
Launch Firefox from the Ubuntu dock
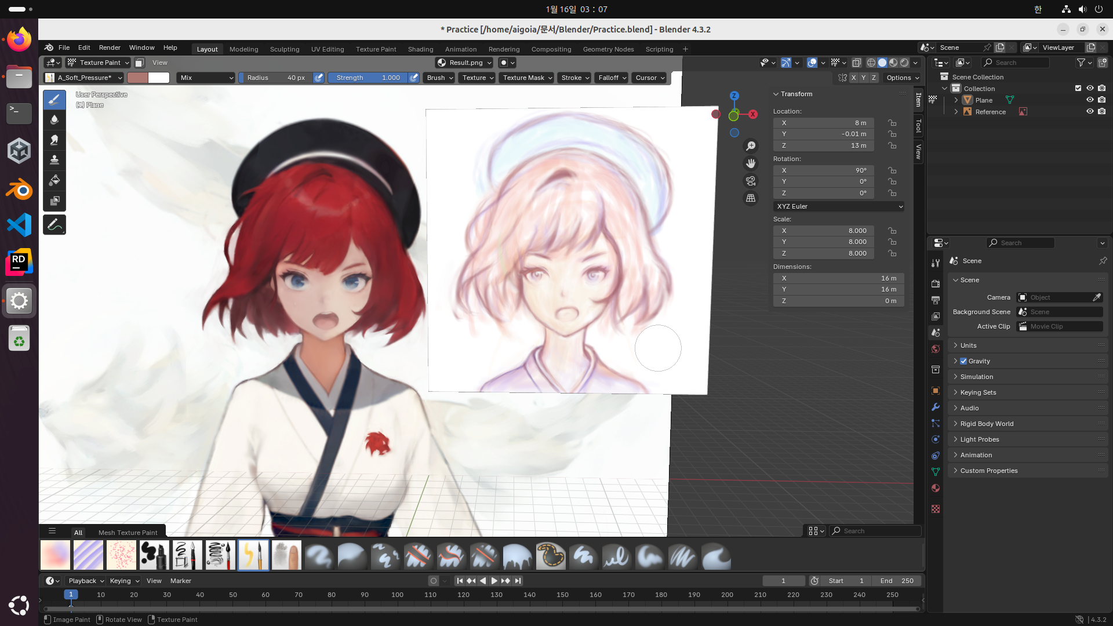tap(19, 39)
